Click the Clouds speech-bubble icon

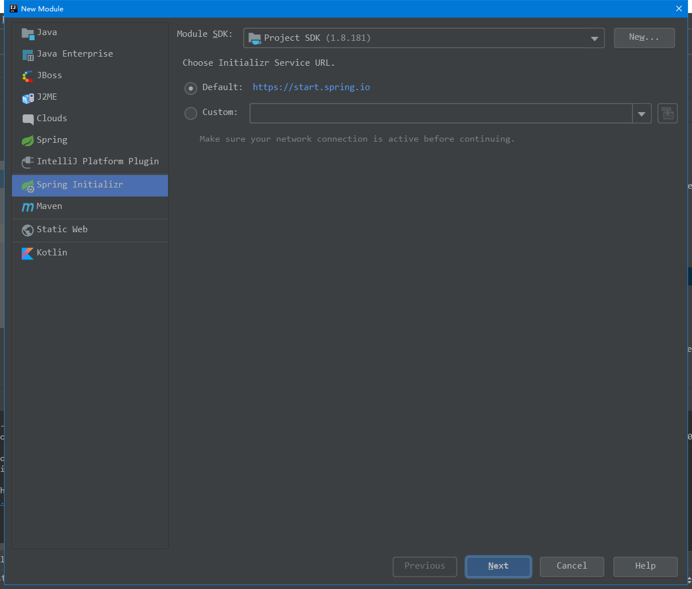click(28, 119)
